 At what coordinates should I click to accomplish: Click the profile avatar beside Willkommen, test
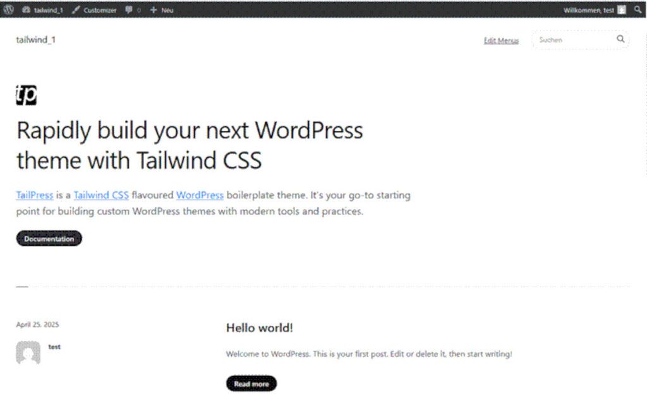(x=621, y=9)
